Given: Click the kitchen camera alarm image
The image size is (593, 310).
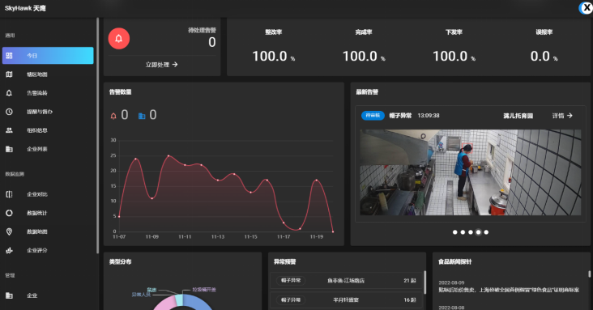Looking at the screenshot, I should pos(470,172).
